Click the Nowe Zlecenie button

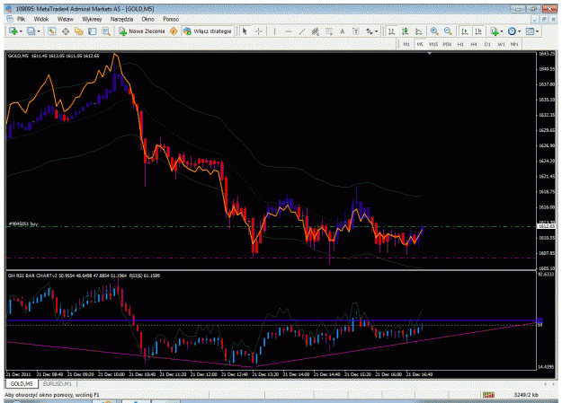tap(142, 31)
